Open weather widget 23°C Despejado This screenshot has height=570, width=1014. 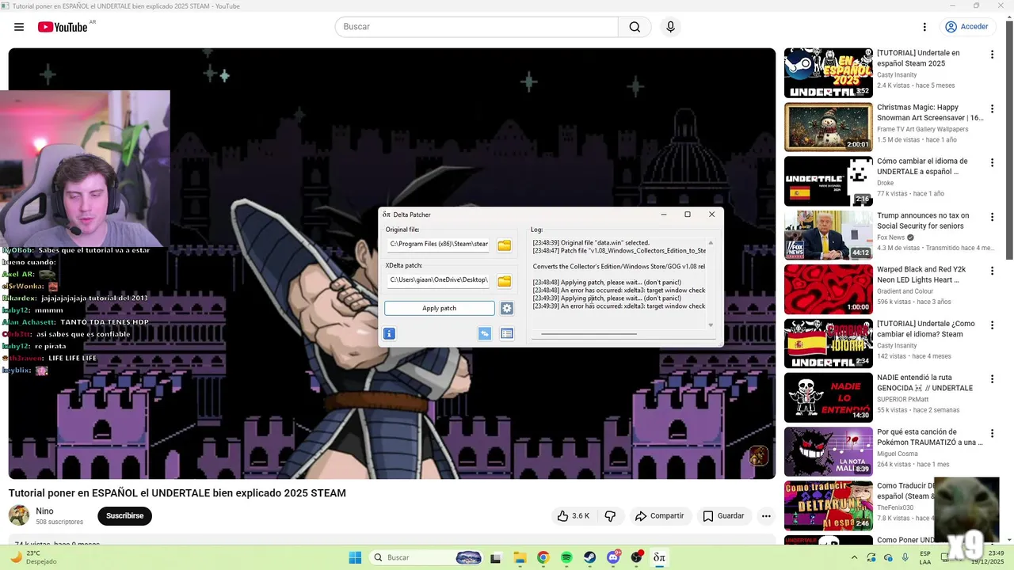pos(33,557)
